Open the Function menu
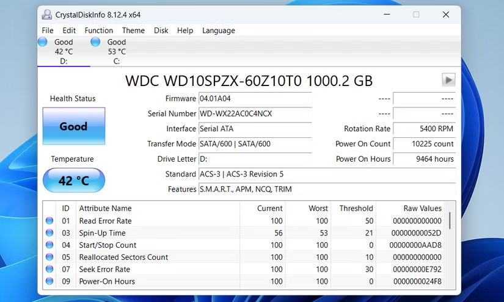 pyautogui.click(x=98, y=31)
